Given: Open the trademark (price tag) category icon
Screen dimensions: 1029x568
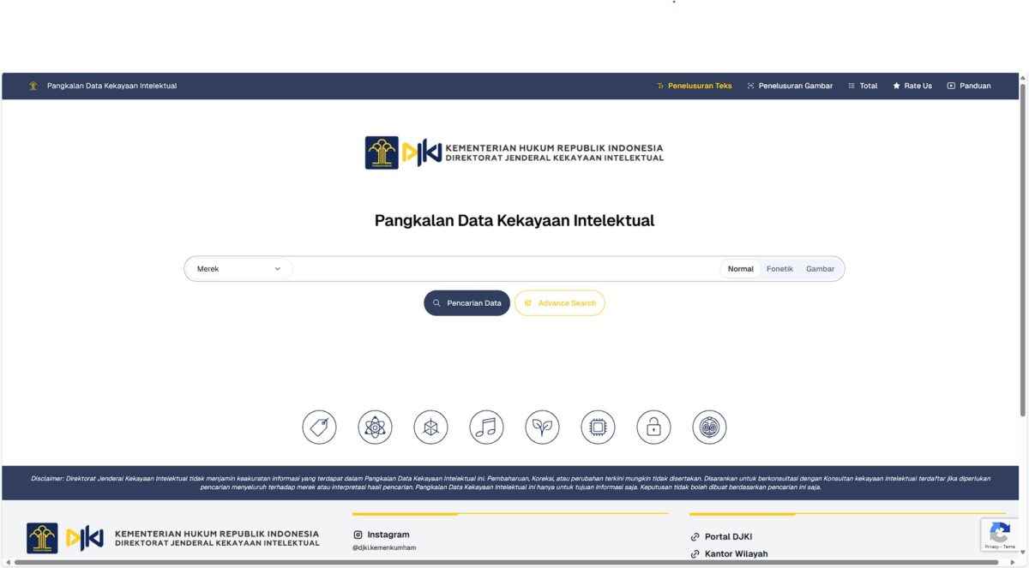Looking at the screenshot, I should 319,427.
